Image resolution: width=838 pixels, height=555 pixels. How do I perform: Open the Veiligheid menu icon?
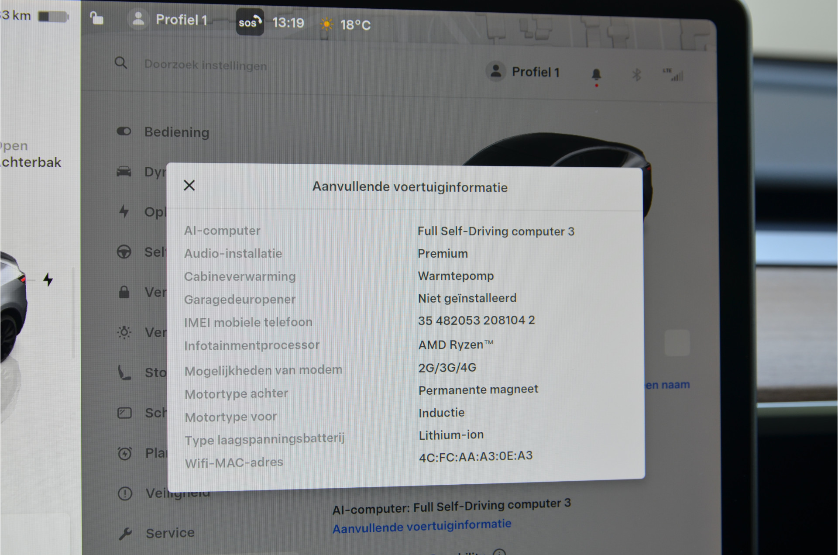pos(125,493)
